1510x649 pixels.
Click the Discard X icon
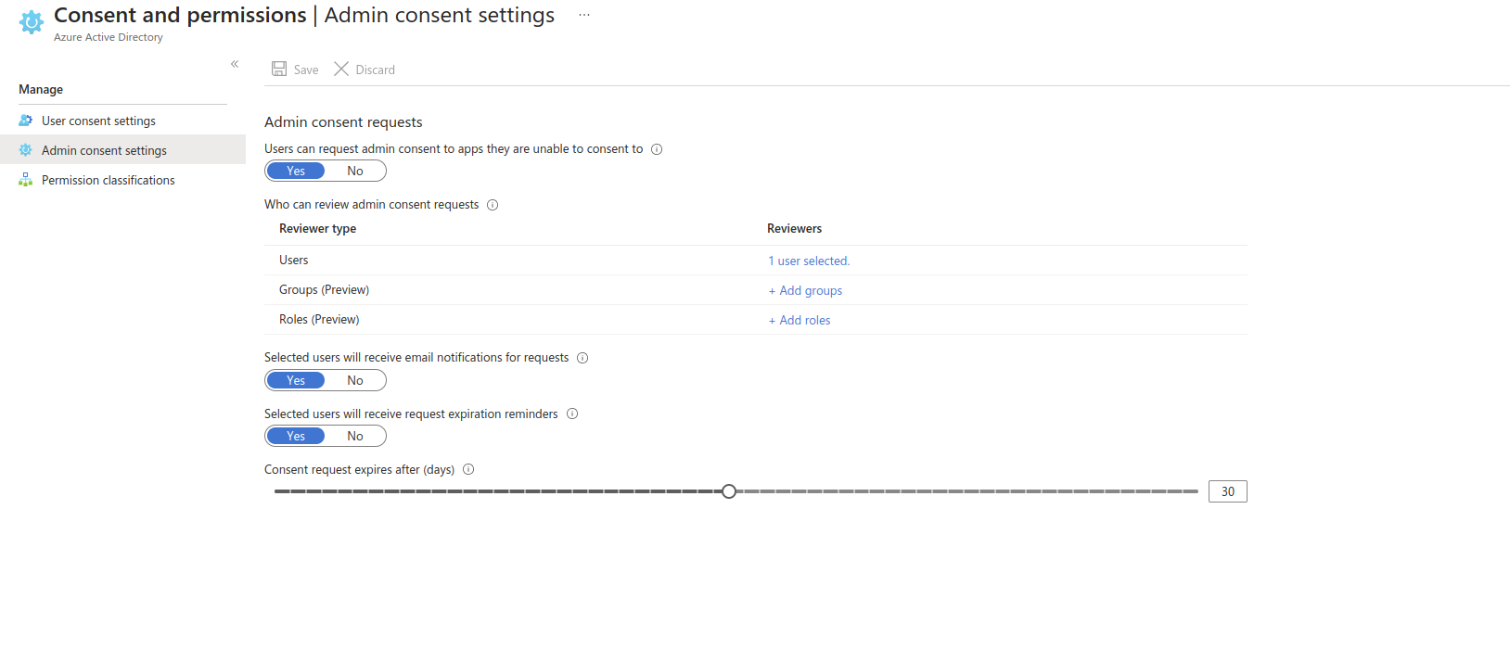(341, 70)
